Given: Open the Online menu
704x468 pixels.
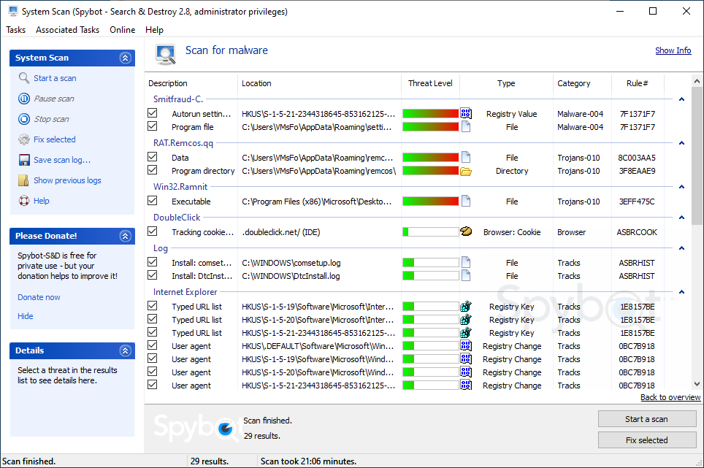Looking at the screenshot, I should [x=122, y=30].
